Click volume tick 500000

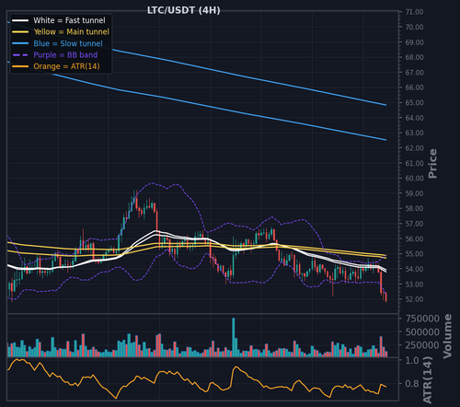pyautogui.click(x=422, y=332)
